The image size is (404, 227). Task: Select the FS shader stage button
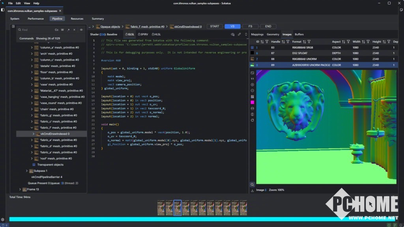point(250,26)
